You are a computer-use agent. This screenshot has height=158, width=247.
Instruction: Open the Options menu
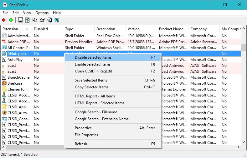(42, 13)
